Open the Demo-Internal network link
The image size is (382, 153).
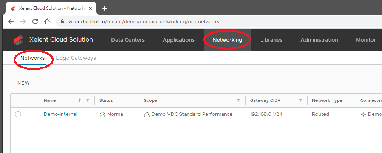click(x=61, y=114)
